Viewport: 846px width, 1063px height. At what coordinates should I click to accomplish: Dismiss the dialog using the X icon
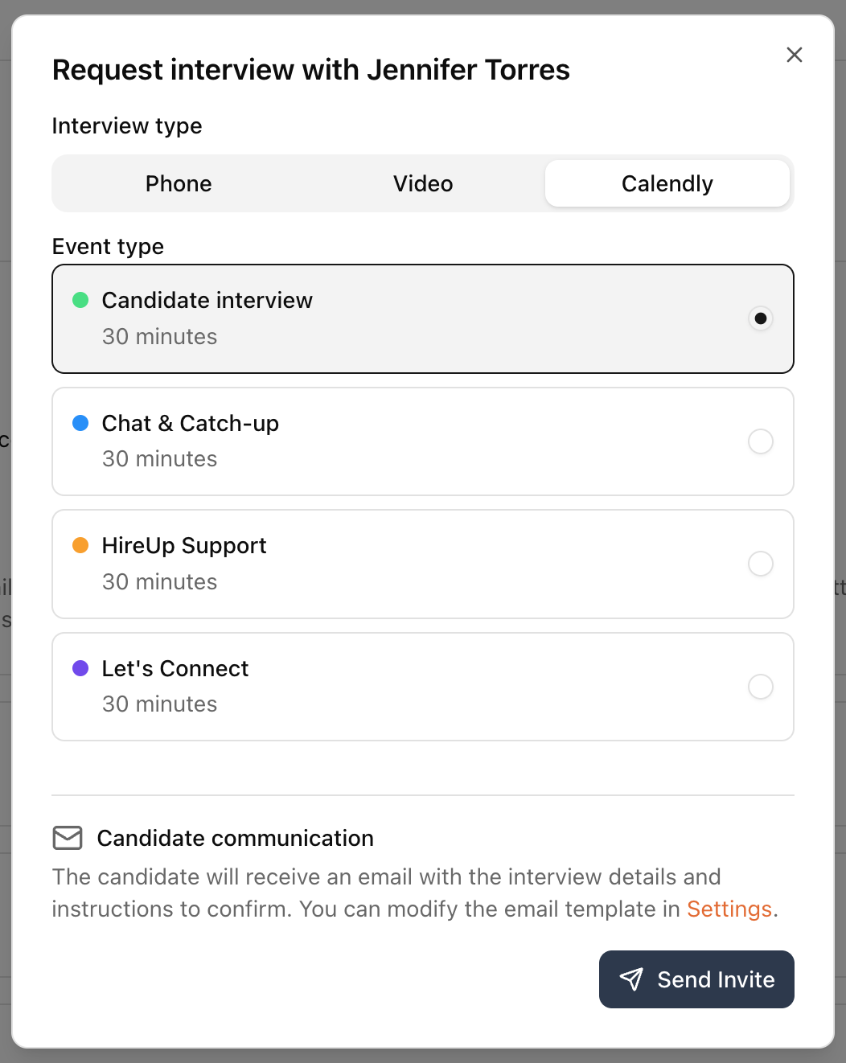point(795,55)
